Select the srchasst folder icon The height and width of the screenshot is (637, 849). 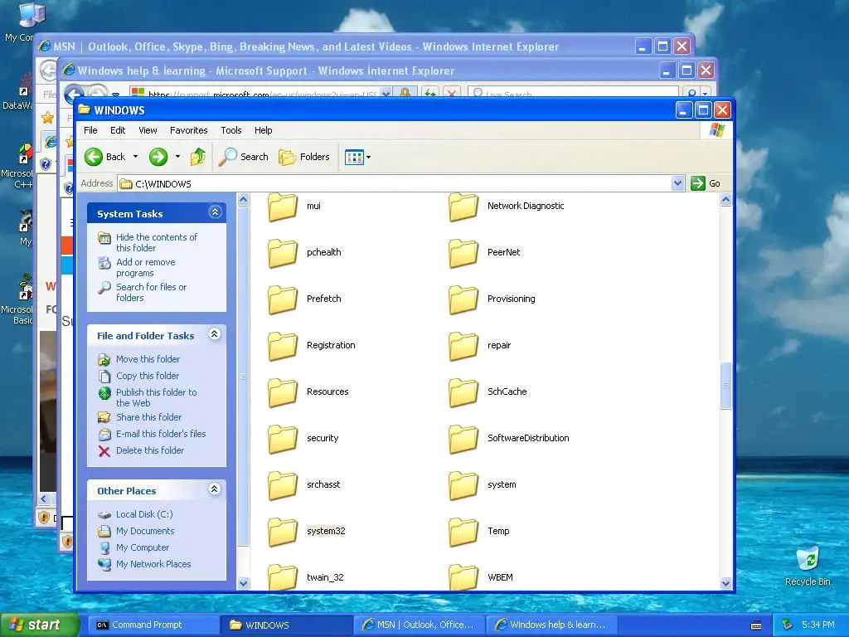pos(283,485)
